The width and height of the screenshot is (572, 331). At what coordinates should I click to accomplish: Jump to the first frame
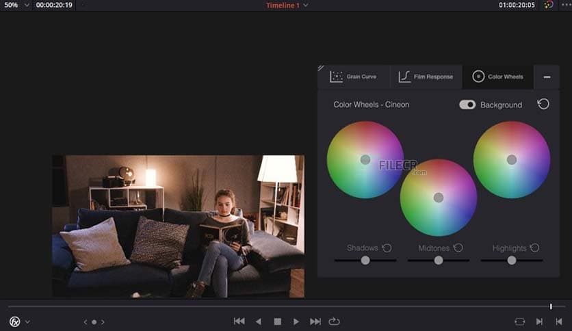(x=239, y=321)
